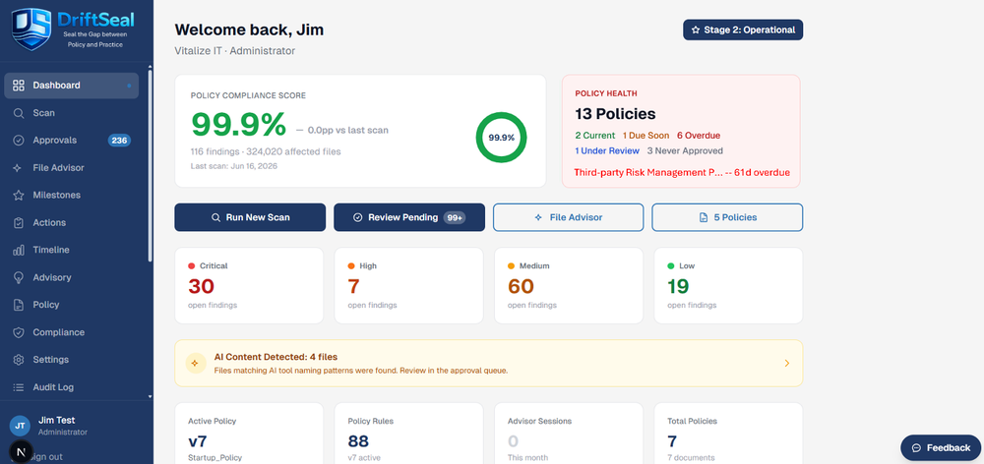Click the Policy document icon in sidebar

point(19,305)
